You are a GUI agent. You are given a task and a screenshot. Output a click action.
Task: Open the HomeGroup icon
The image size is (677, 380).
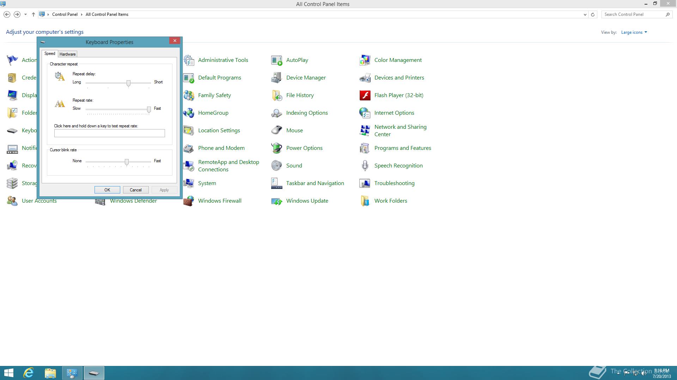click(x=189, y=113)
